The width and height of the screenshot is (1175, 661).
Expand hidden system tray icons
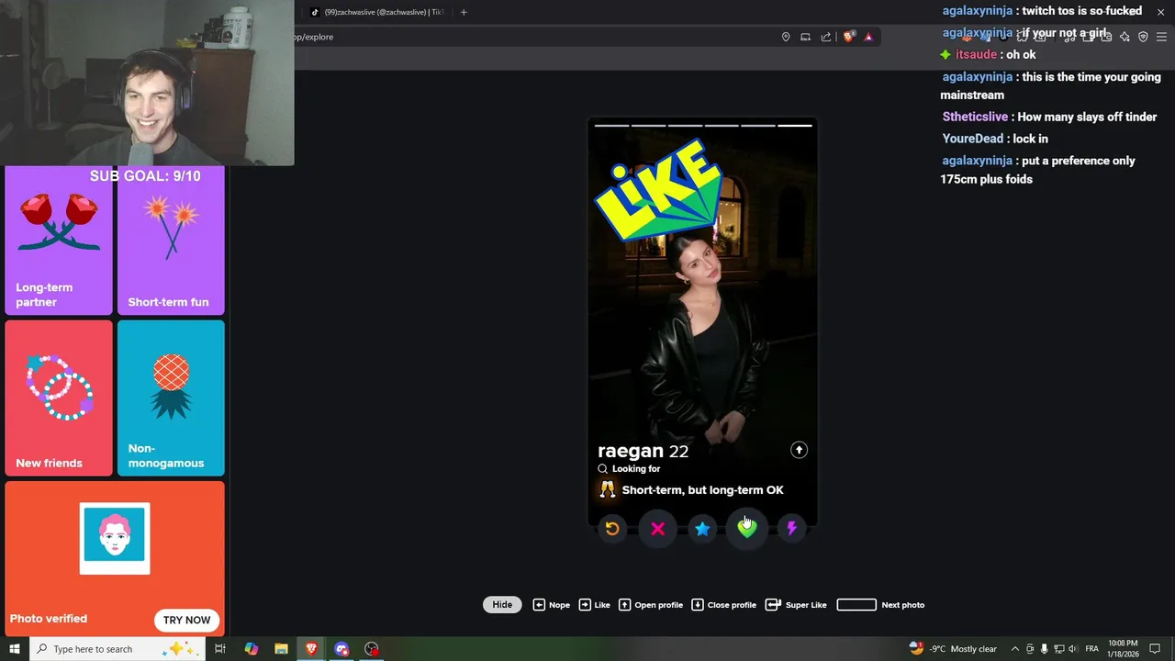(x=1014, y=649)
